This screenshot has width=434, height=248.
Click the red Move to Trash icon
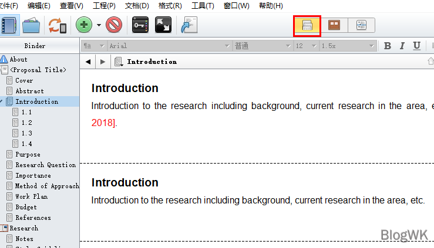(114, 25)
